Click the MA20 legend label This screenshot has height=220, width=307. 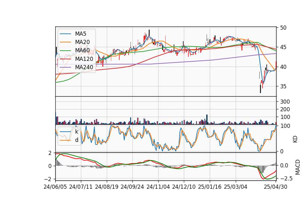tap(82, 42)
